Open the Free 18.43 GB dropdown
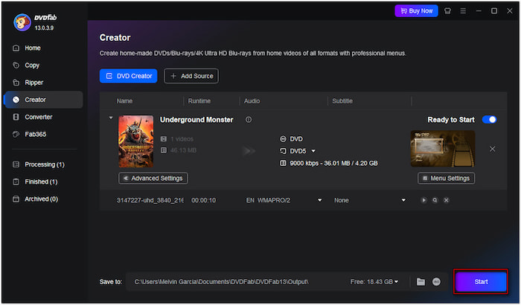This screenshot has width=521, height=305. click(374, 282)
